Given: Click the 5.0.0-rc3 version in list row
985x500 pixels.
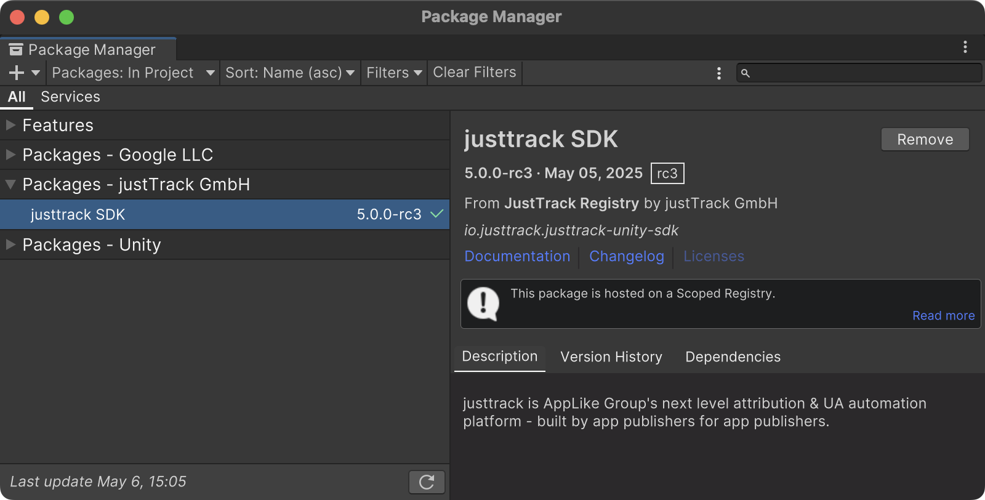Looking at the screenshot, I should pyautogui.click(x=389, y=214).
